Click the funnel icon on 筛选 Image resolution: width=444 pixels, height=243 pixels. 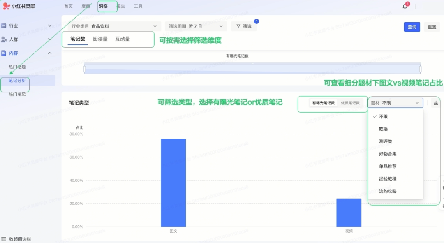coord(238,26)
